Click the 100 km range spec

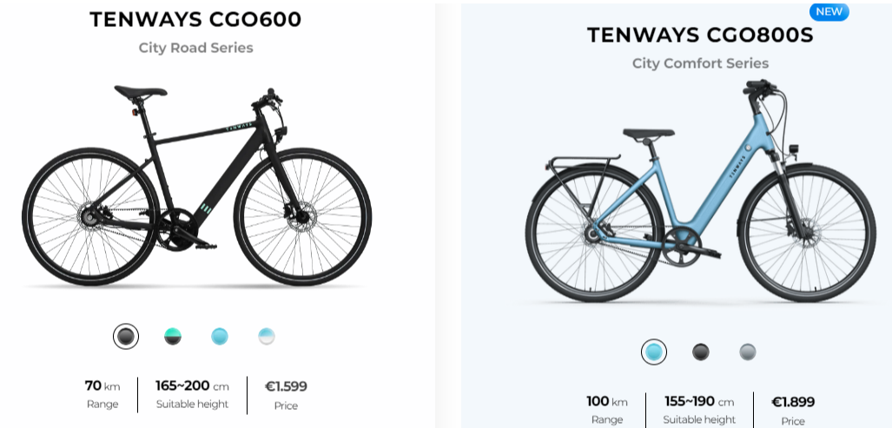click(606, 402)
